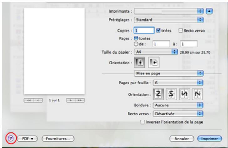Click the '1 sur 1' page indicator
Viewport: 228px width, 148px height.
54,100
